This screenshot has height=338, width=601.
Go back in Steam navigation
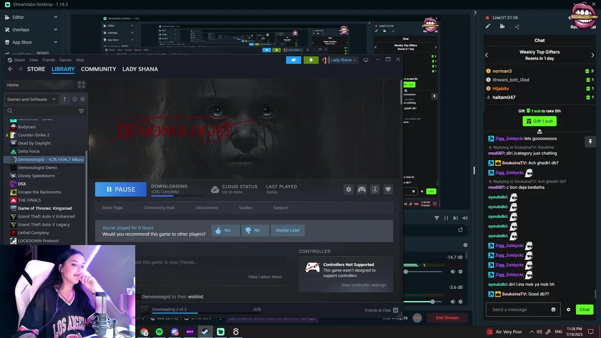pos(10,69)
